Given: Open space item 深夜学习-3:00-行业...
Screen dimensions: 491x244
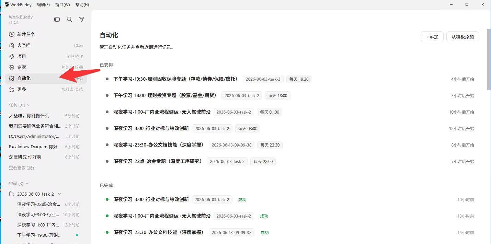Looking at the screenshot, I should tap(46, 214).
